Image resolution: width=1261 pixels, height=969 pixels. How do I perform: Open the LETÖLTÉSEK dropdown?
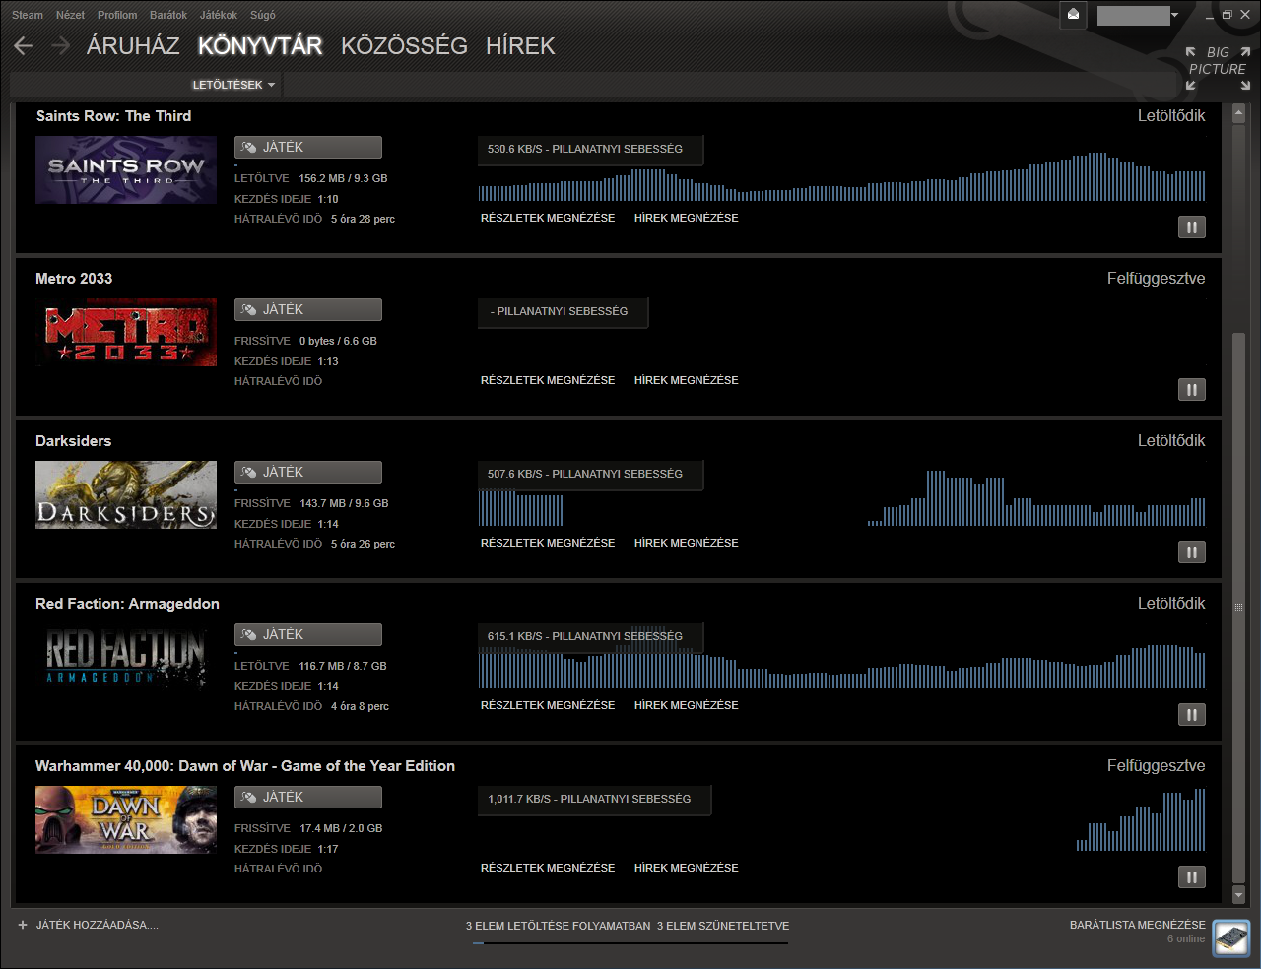point(233,85)
